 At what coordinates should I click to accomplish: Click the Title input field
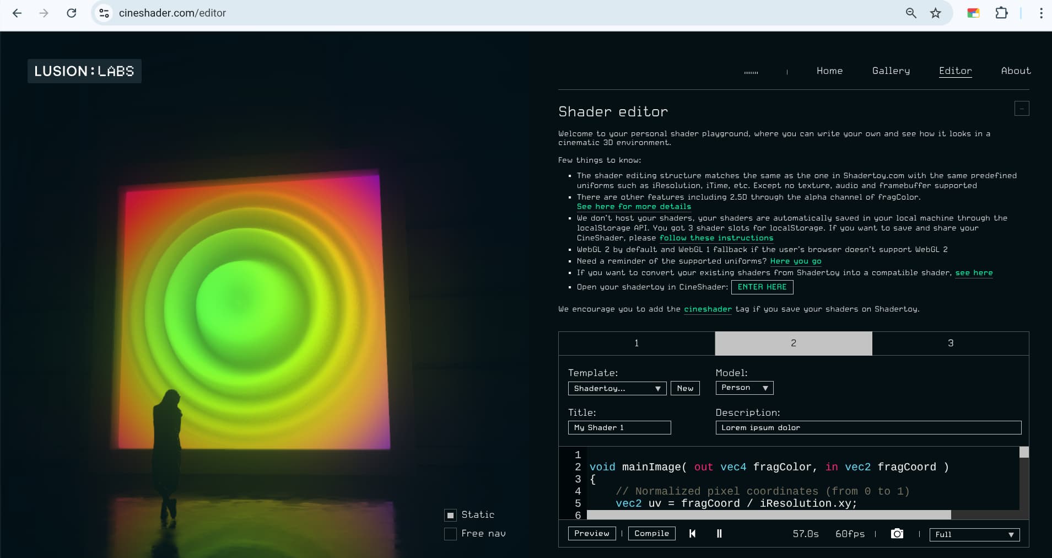pyautogui.click(x=619, y=428)
